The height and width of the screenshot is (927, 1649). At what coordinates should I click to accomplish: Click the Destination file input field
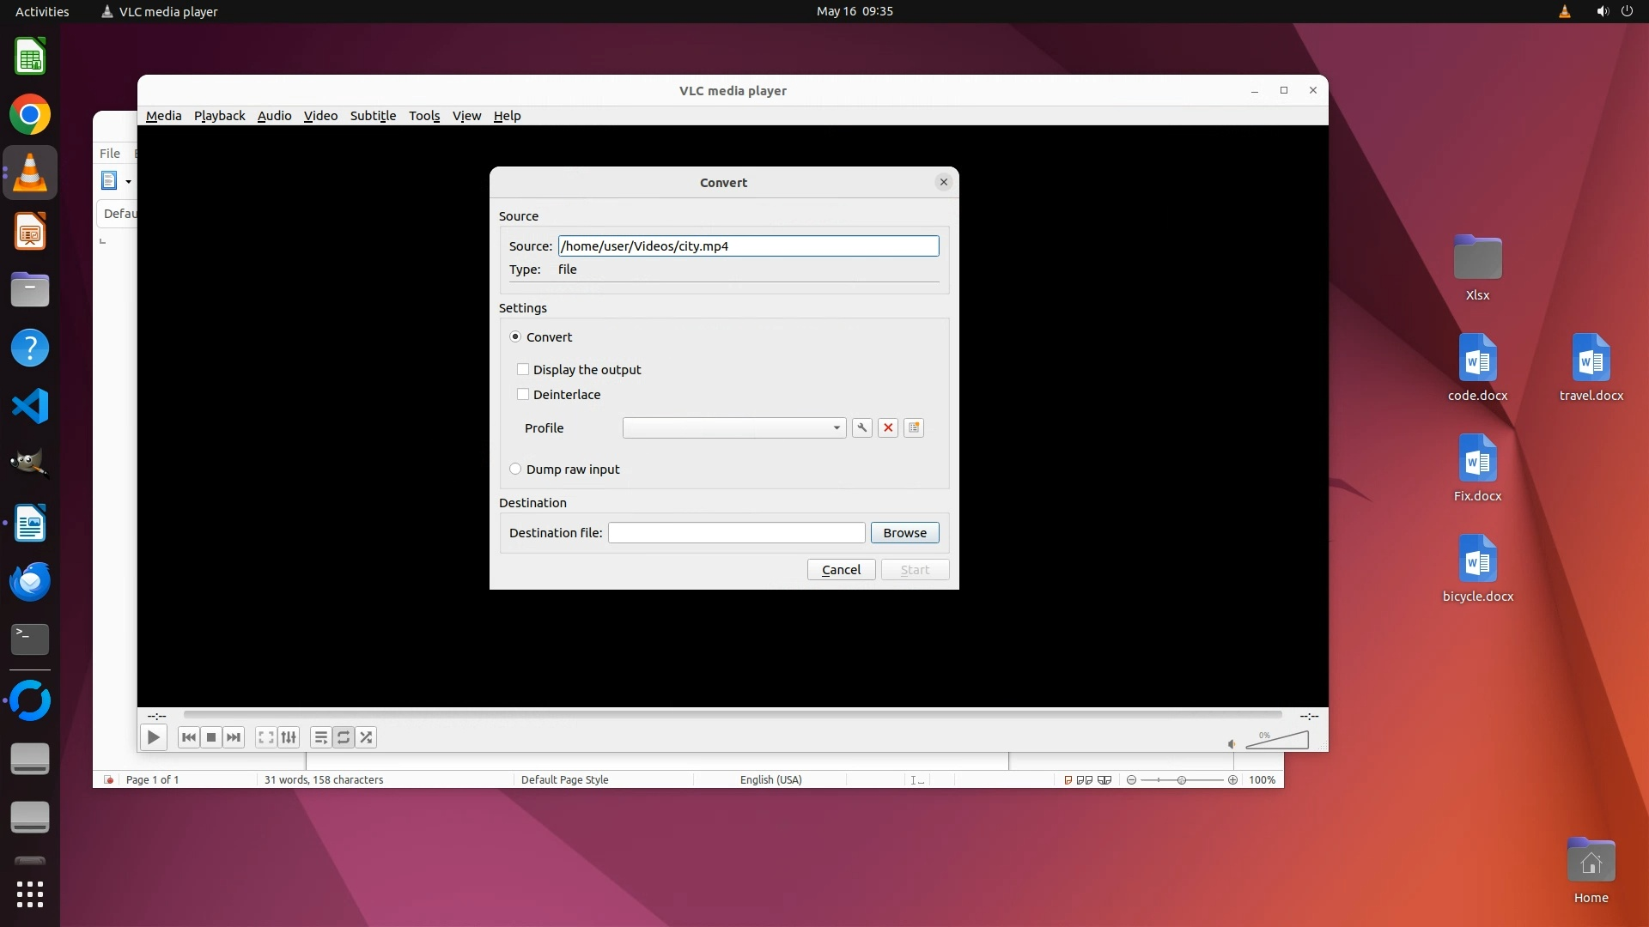[x=736, y=532]
